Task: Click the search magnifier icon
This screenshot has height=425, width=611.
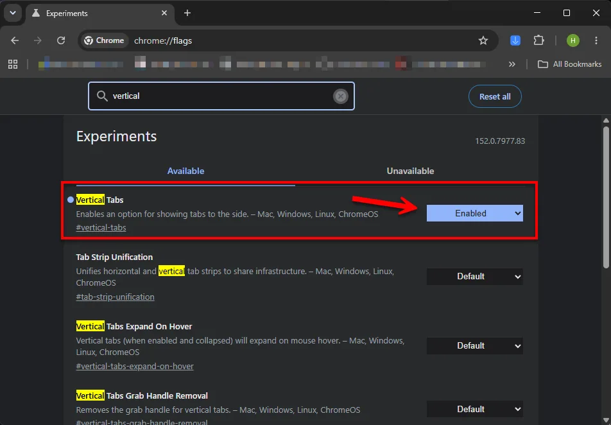Action: [x=102, y=96]
